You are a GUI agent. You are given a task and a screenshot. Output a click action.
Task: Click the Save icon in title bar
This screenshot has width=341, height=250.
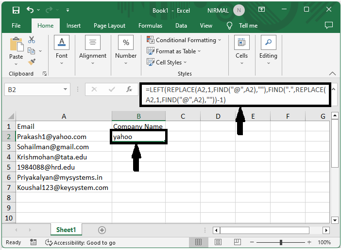[16, 10]
